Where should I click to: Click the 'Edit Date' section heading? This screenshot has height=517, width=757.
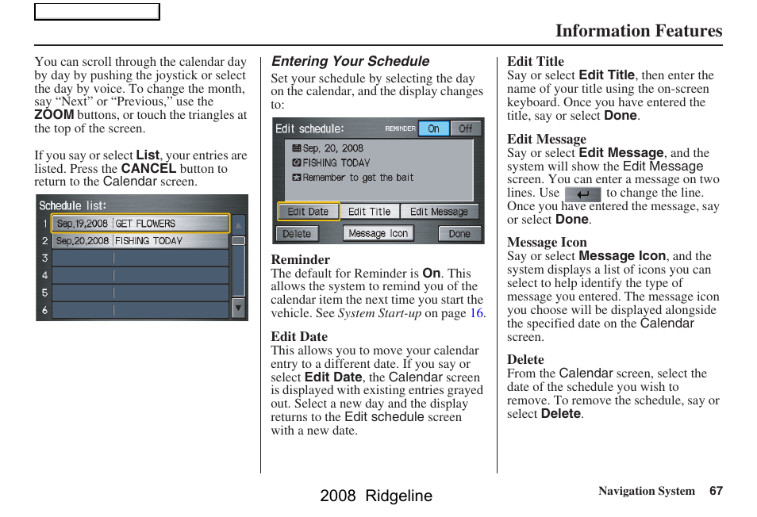(299, 336)
